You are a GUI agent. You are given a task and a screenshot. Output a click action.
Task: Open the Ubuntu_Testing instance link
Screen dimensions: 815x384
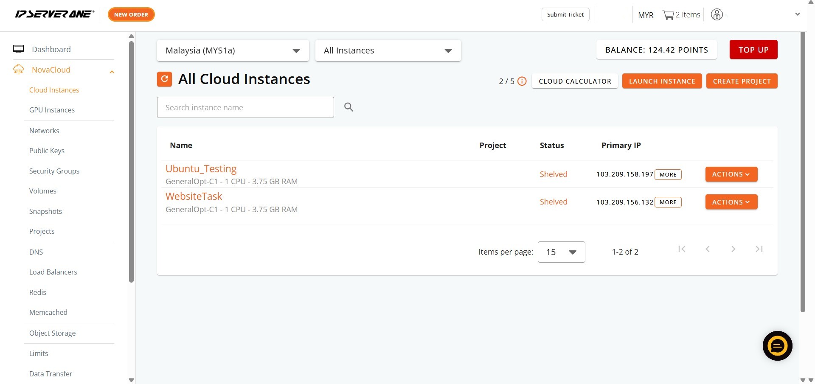201,169
